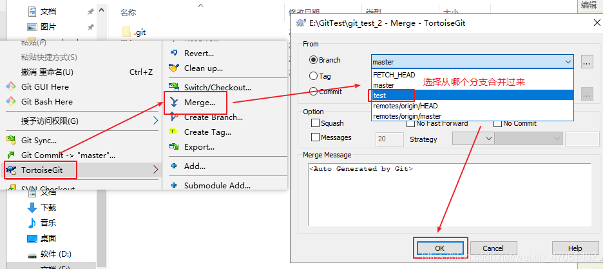Select the Branch radio button
Image resolution: width=603 pixels, height=269 pixels.
(x=313, y=60)
